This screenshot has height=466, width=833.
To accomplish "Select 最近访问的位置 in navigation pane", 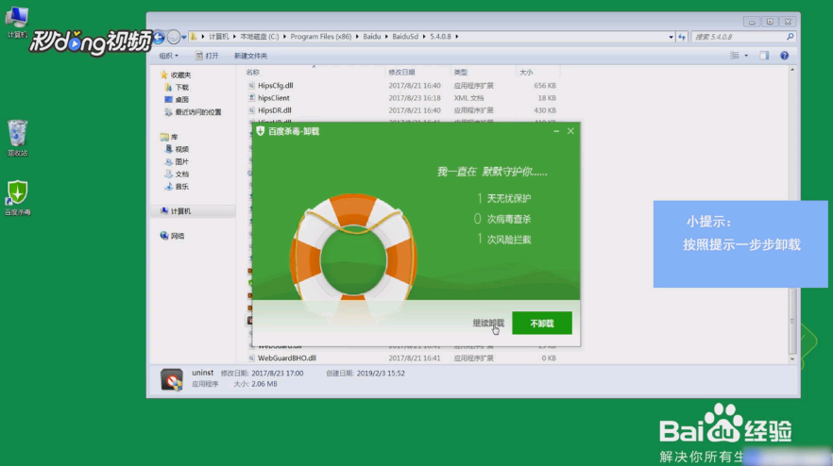I will [x=197, y=112].
